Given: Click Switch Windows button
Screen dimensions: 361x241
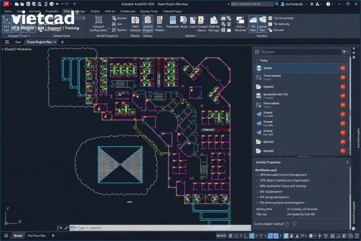Looking at the screenshot, I should pos(240,24).
